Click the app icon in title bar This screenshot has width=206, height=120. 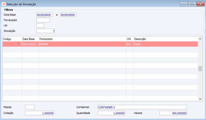[4, 4]
